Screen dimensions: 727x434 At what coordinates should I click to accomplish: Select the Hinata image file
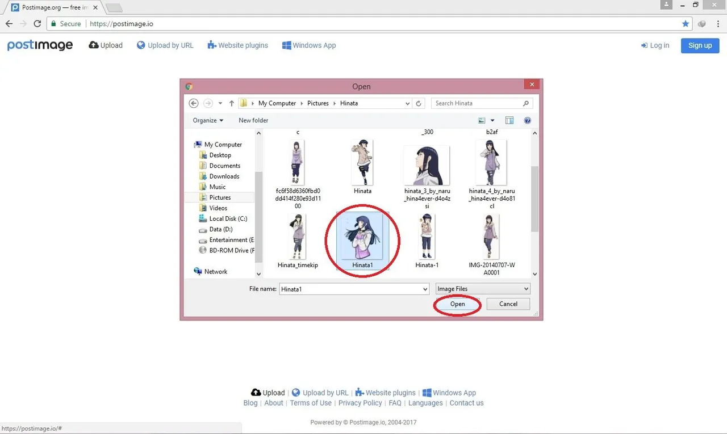(362, 167)
